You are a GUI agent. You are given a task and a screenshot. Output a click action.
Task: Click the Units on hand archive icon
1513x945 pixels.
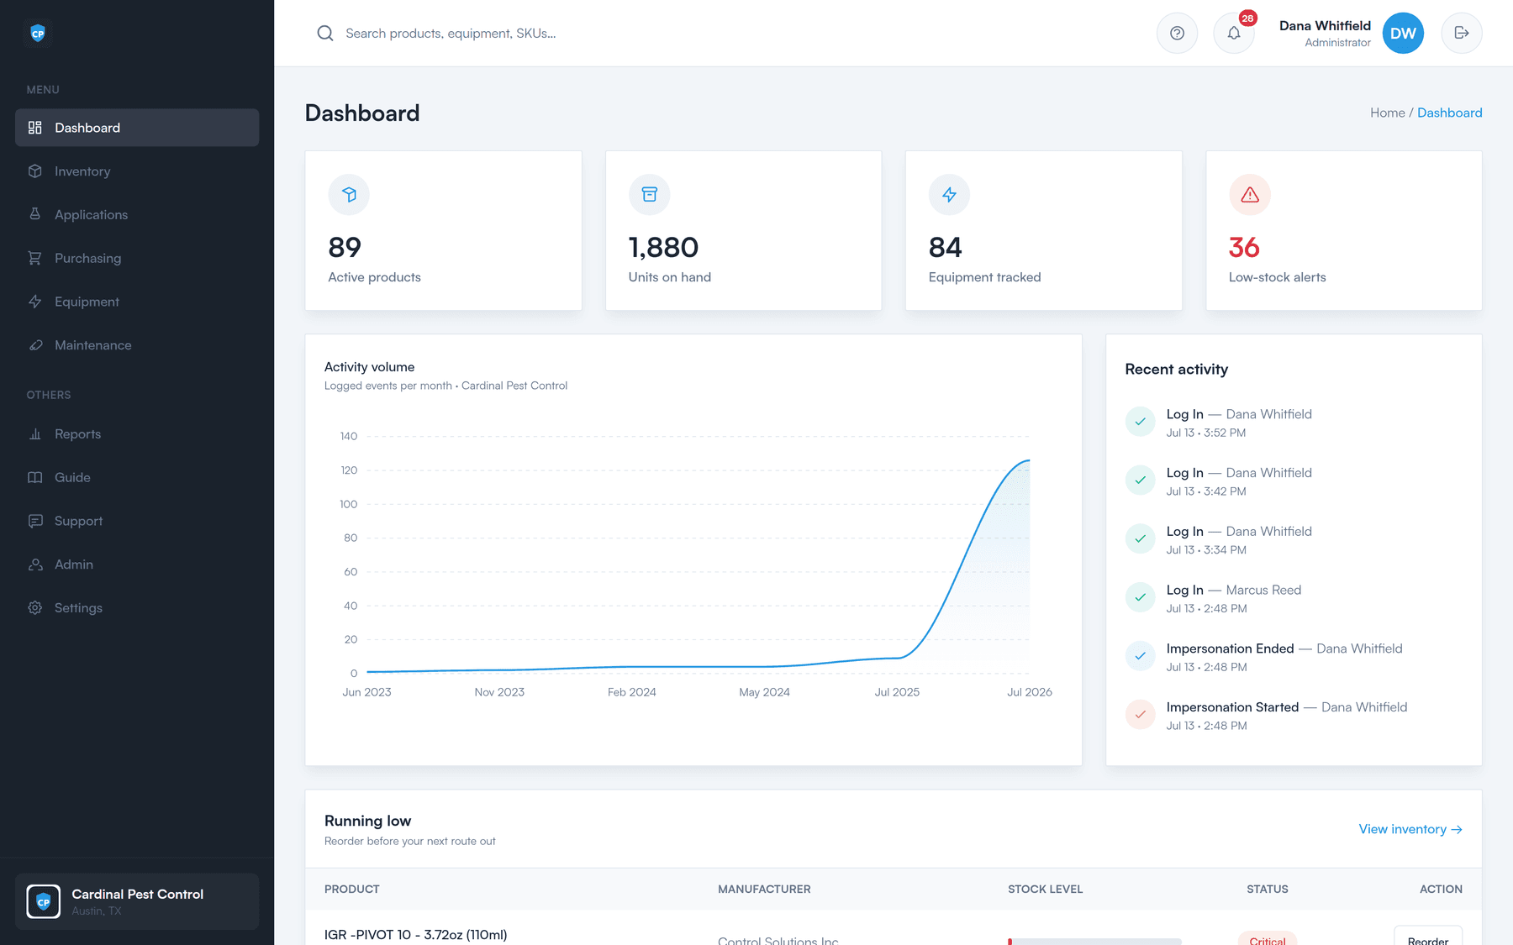coord(649,195)
